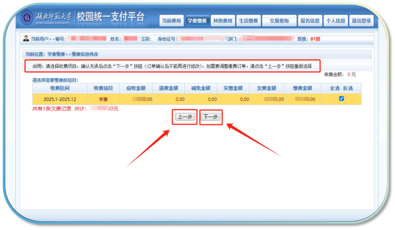The height and width of the screenshot is (230, 395).
Task: Click 全选 to select all items
Action: [335, 88]
